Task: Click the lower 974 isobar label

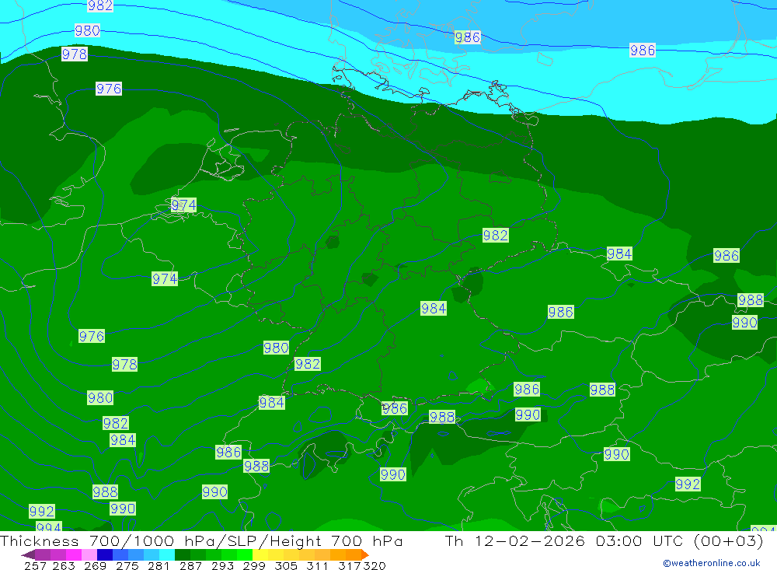Action: [x=165, y=279]
